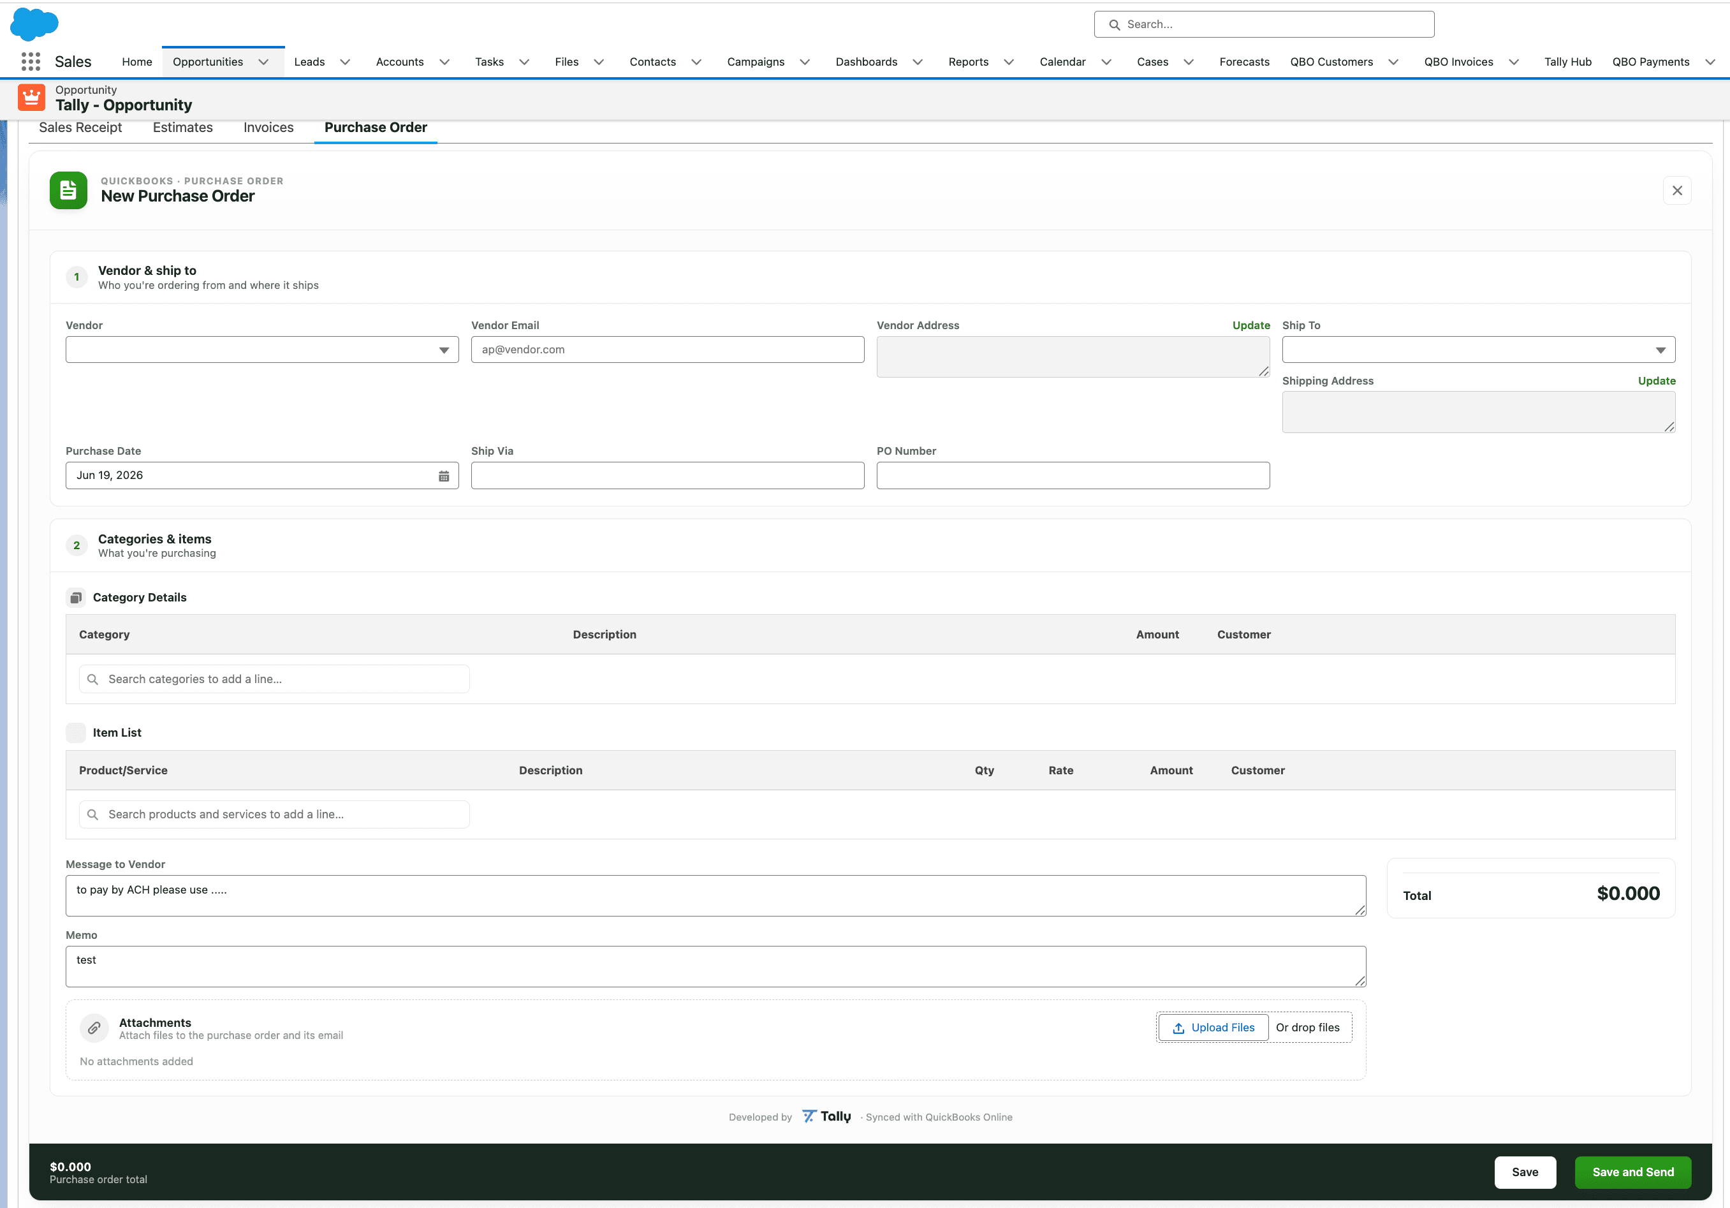The height and width of the screenshot is (1208, 1730).
Task: Expand the Leads menu chevron
Action: point(345,62)
